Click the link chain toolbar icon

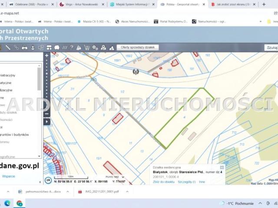point(16,47)
